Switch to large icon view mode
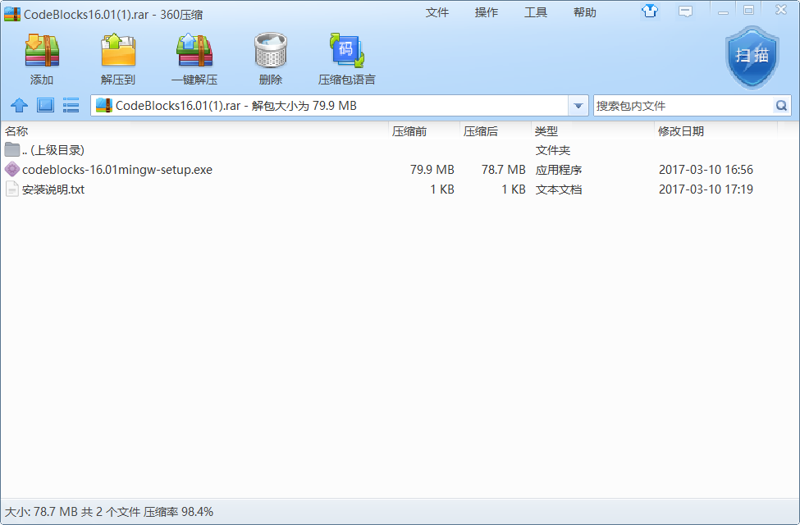 point(45,106)
